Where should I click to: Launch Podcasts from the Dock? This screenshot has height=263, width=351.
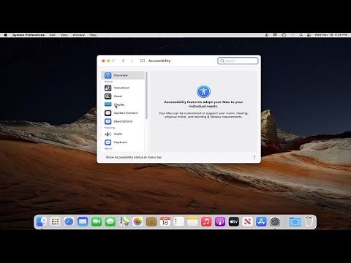(x=220, y=221)
